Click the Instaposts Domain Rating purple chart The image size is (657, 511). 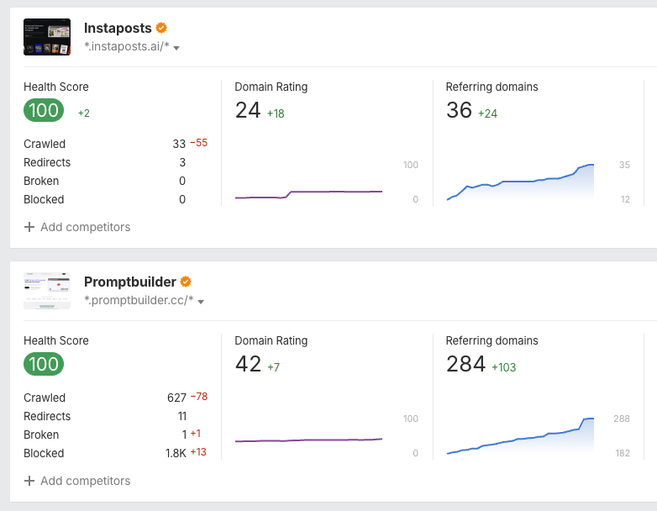[308, 194]
